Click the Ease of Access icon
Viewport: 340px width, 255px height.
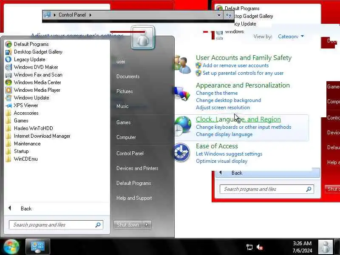pos(182,153)
